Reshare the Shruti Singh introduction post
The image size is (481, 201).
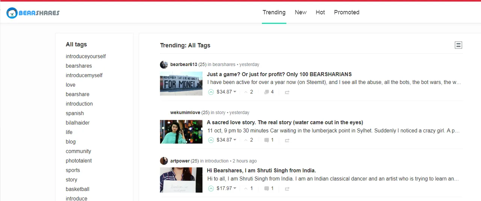(x=287, y=189)
